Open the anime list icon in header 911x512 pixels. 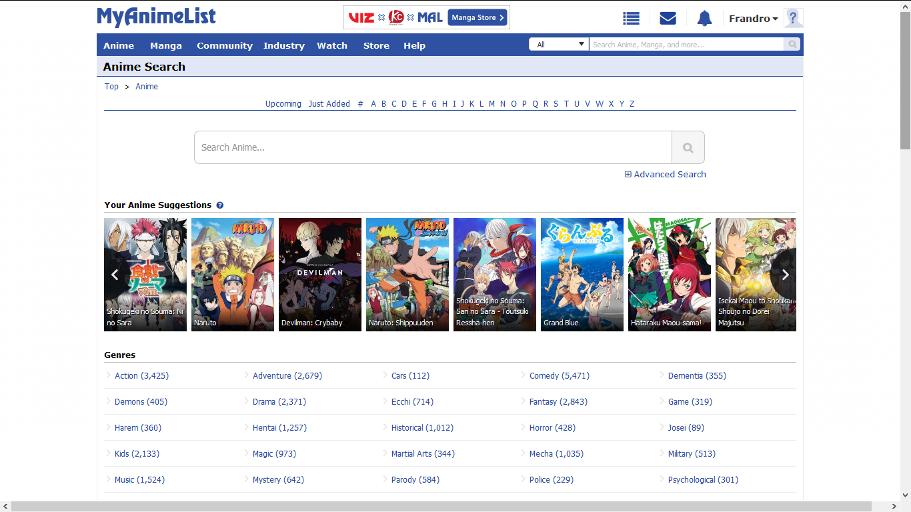[x=631, y=19]
